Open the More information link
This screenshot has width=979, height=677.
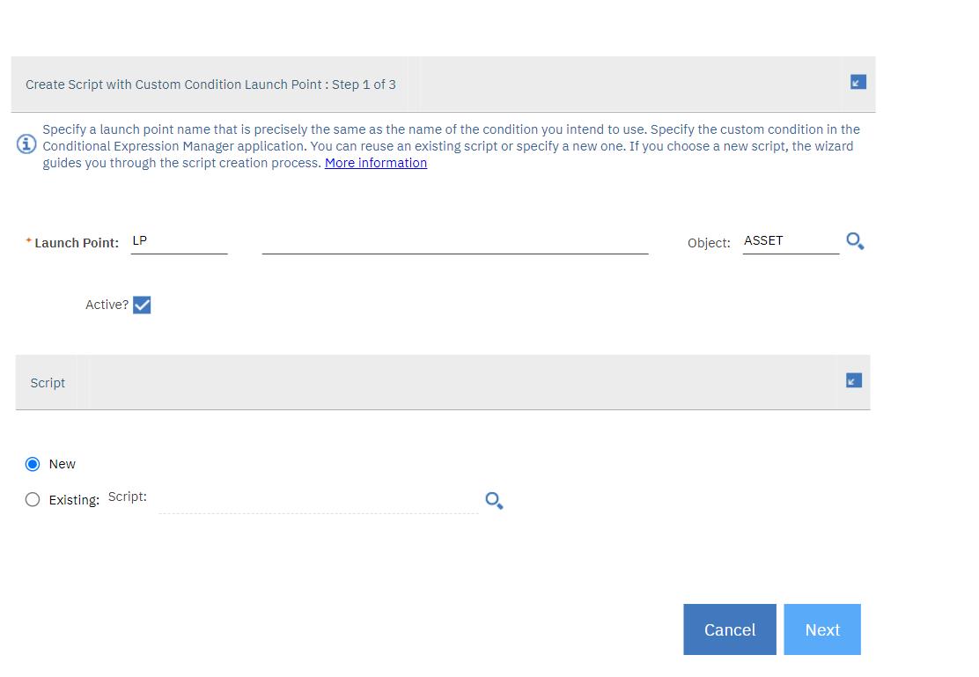pyautogui.click(x=375, y=162)
